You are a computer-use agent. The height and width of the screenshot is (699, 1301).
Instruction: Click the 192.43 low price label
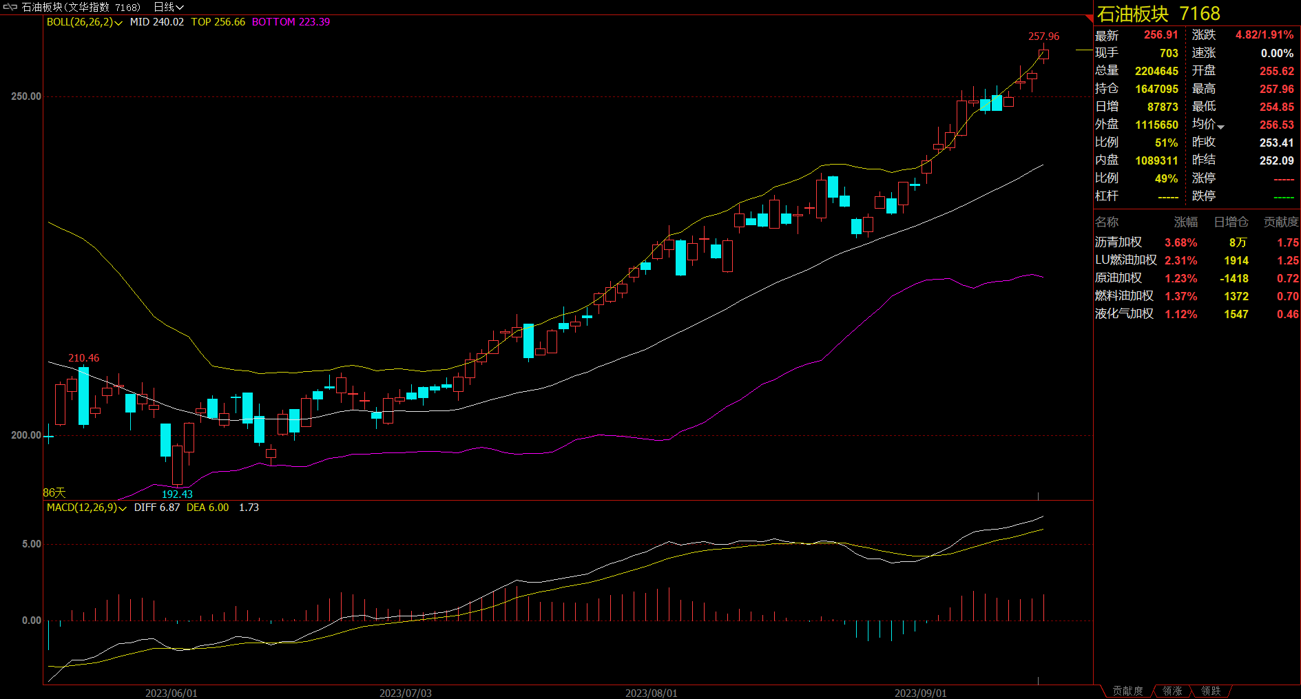point(177,494)
